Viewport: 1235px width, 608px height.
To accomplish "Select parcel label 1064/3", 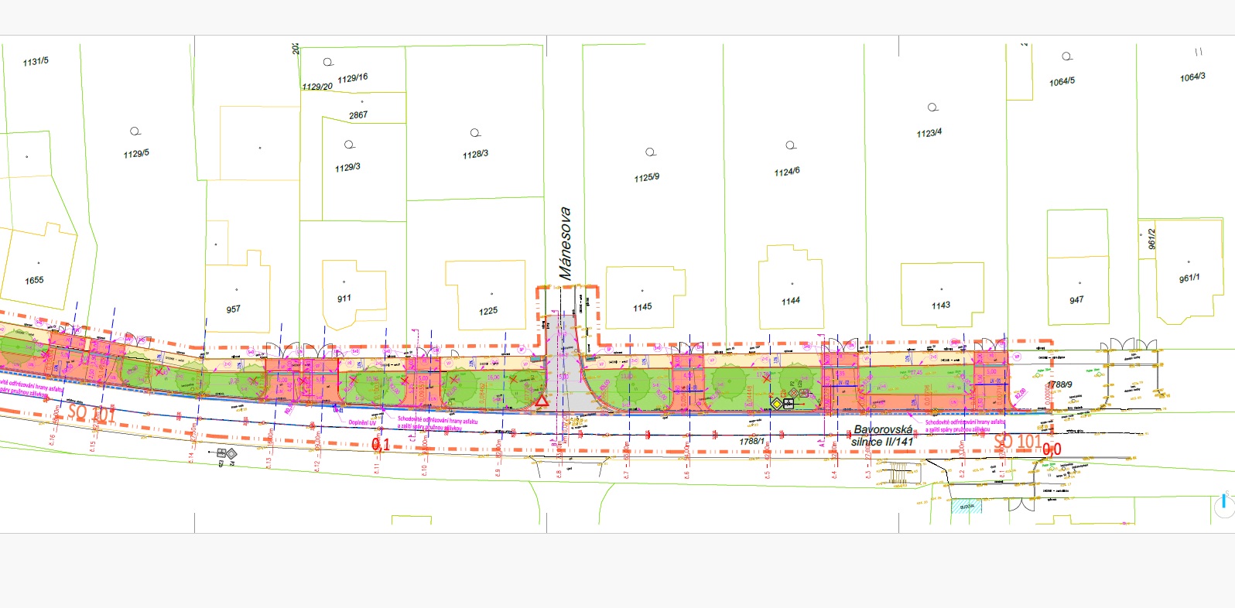I will (1192, 77).
